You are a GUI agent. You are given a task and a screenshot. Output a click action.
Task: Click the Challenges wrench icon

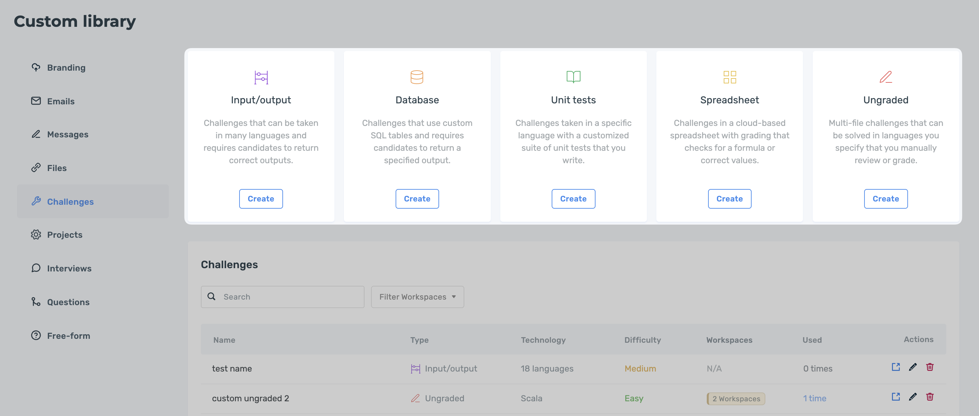pyautogui.click(x=36, y=201)
